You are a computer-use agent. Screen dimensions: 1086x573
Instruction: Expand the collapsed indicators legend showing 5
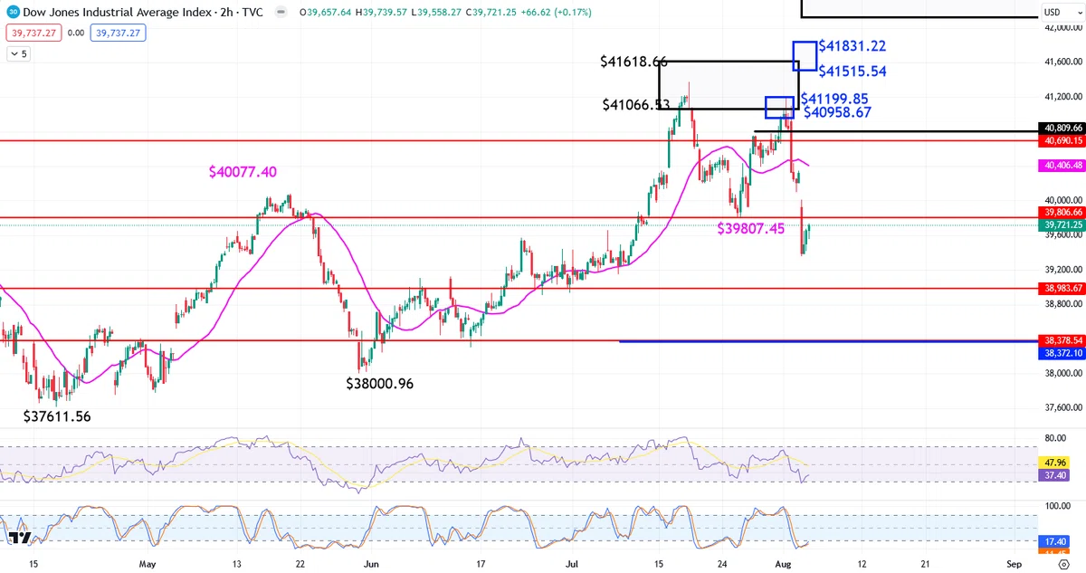(18, 54)
